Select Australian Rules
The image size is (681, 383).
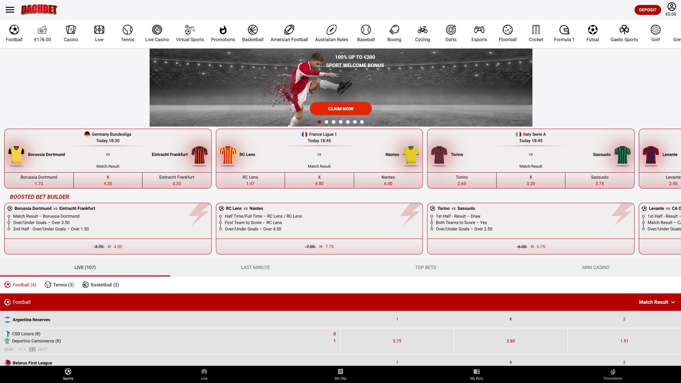point(332,33)
